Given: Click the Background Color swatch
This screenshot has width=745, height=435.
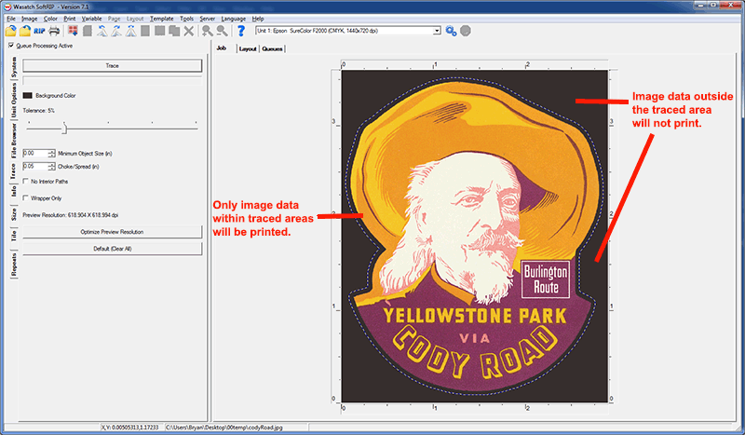Looking at the screenshot, I should click(28, 96).
